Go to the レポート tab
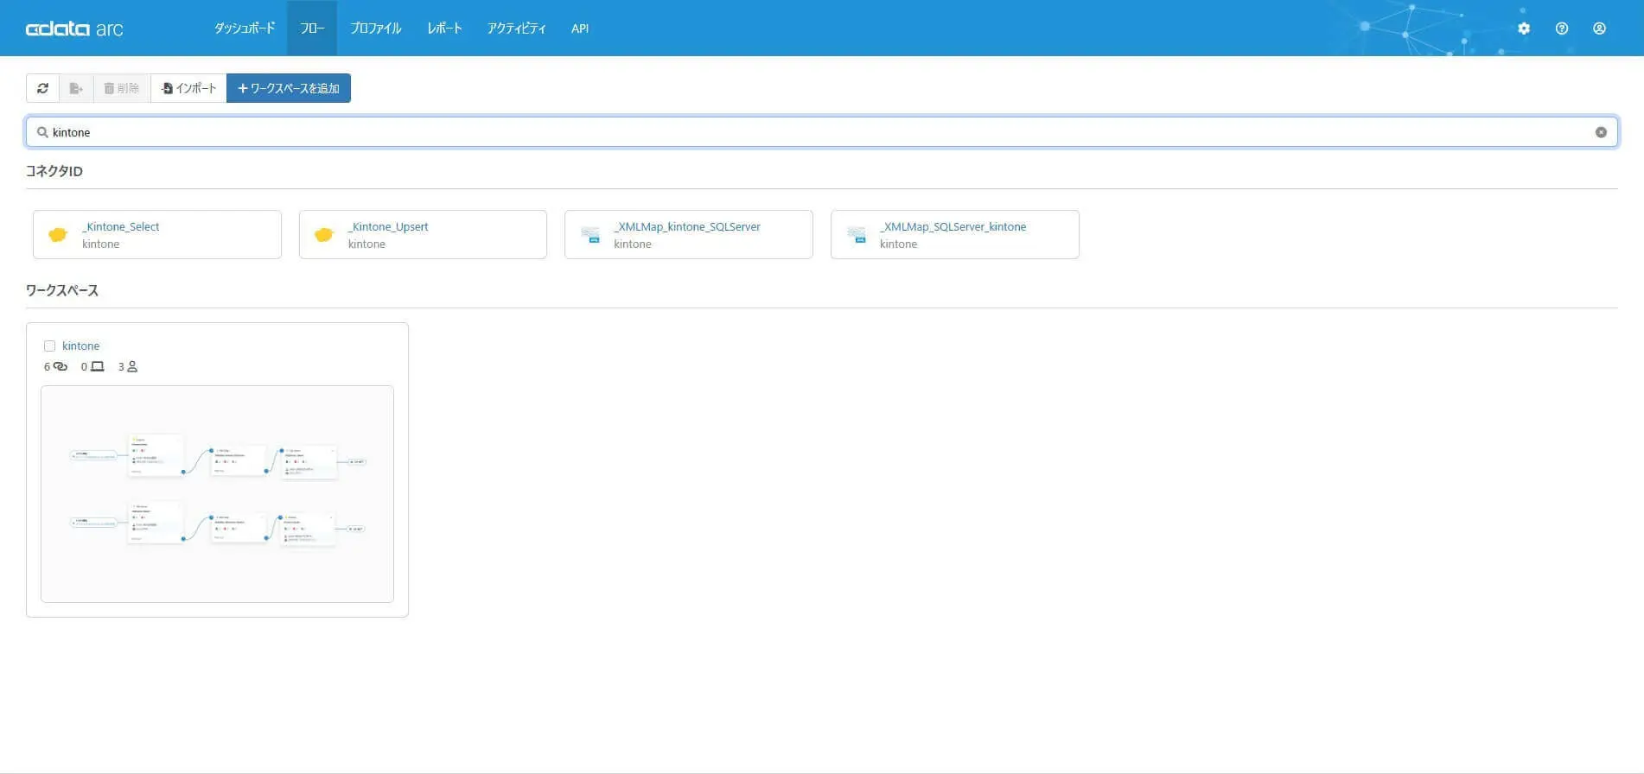 (x=444, y=29)
